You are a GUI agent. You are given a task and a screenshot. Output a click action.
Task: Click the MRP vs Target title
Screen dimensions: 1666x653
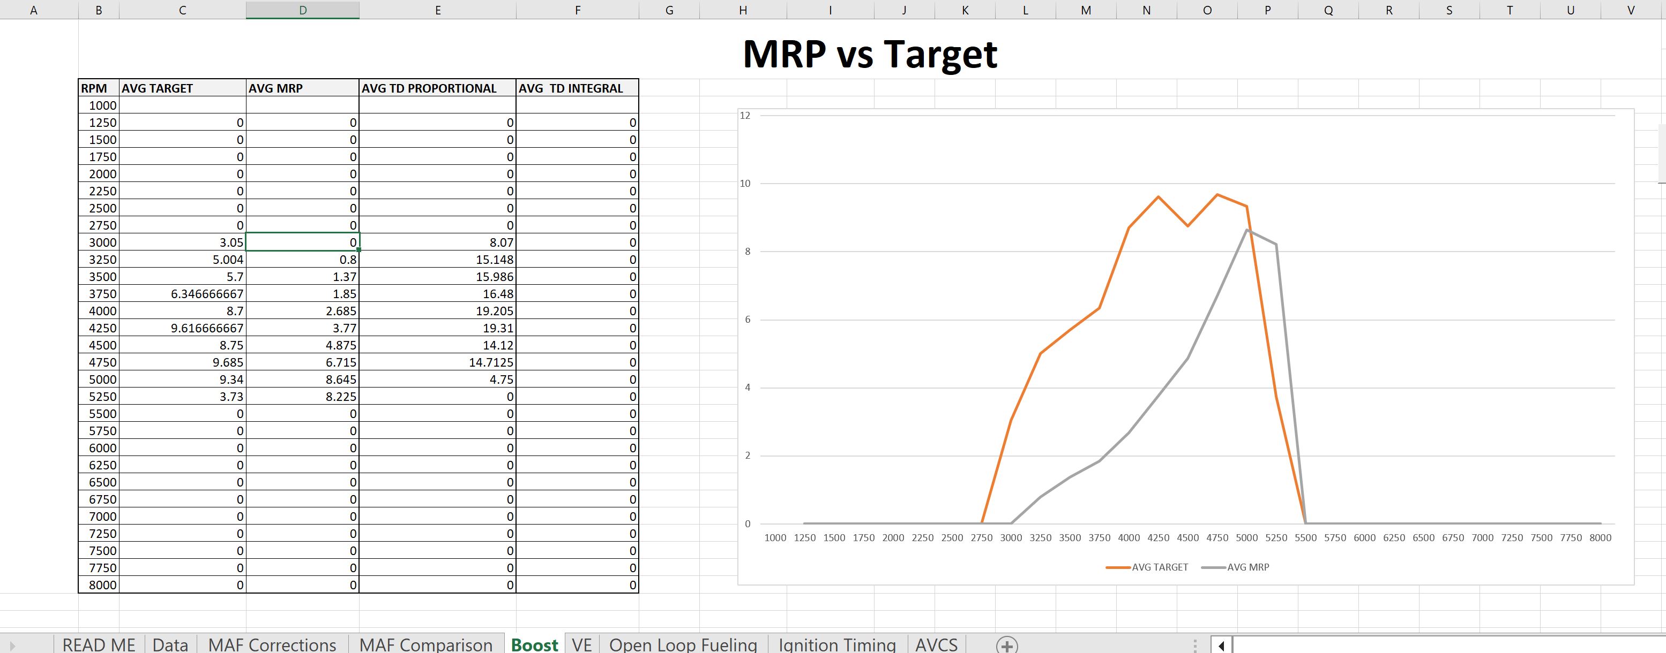(x=870, y=54)
